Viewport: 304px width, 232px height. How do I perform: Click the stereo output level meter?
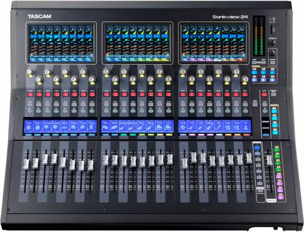point(259,36)
